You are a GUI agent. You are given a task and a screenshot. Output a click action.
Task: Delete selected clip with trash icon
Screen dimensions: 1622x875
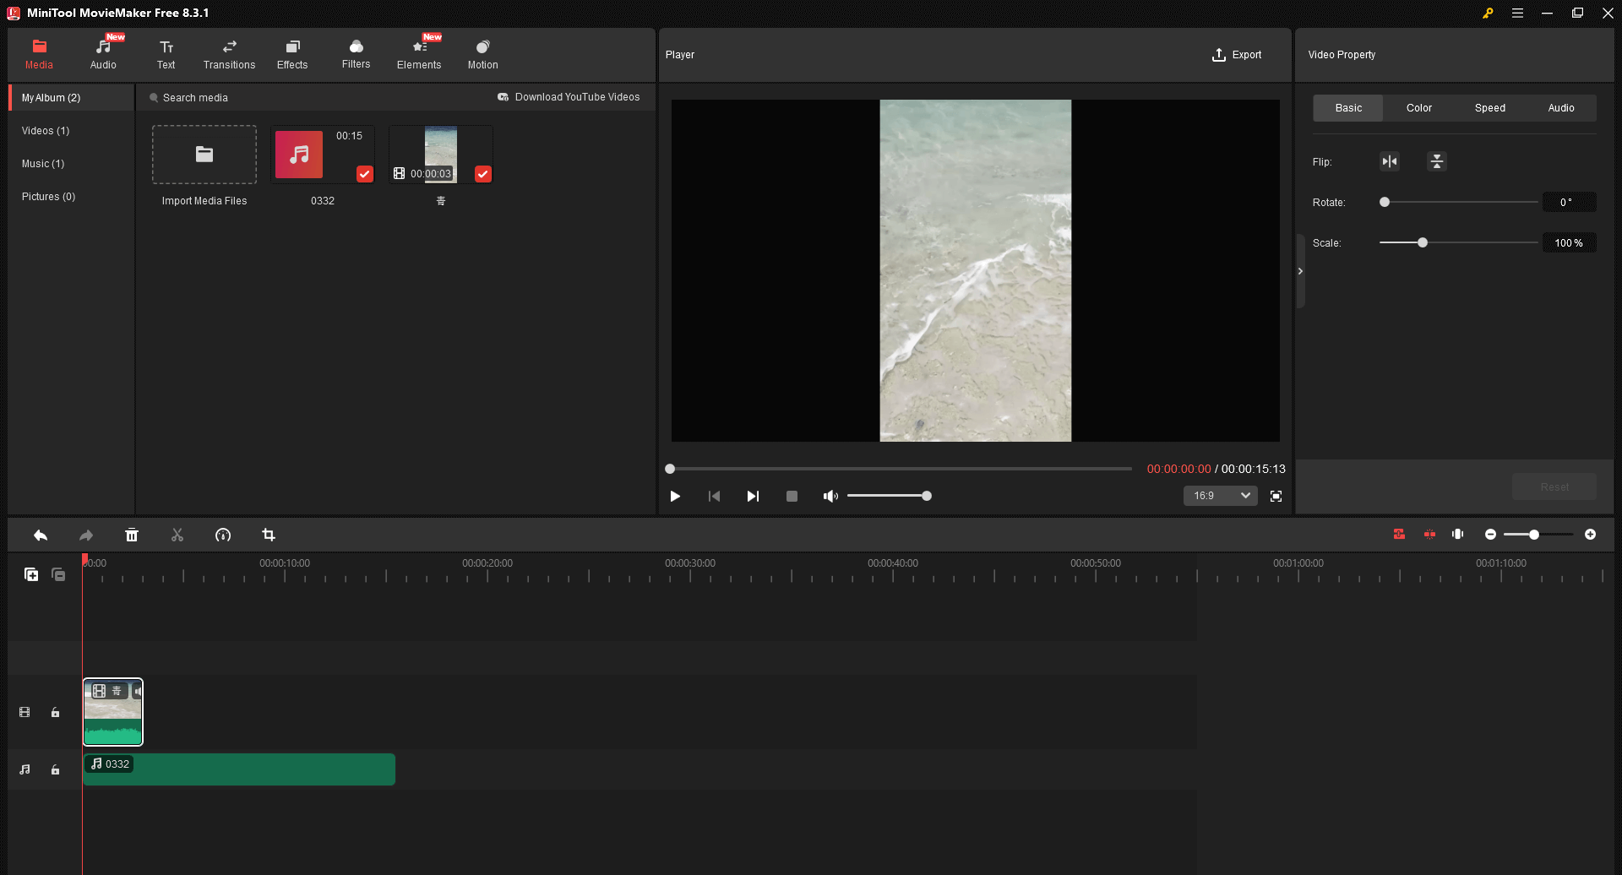pyautogui.click(x=132, y=535)
